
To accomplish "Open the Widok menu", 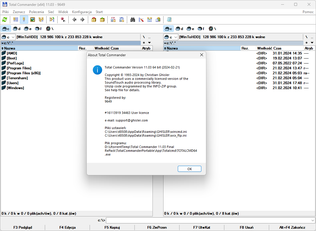I will point(63,12).
